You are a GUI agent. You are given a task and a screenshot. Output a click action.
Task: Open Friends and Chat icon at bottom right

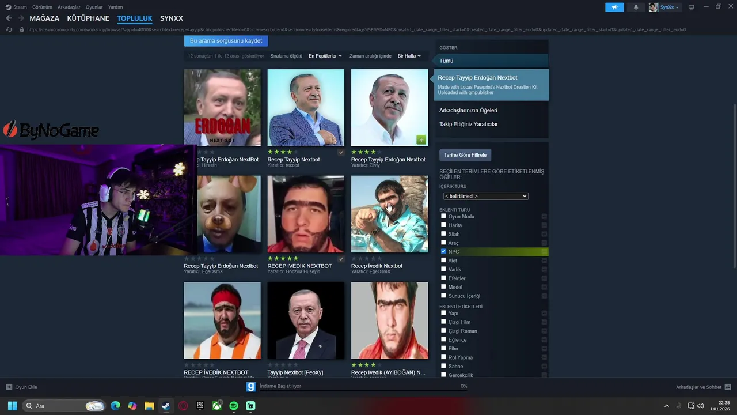pyautogui.click(x=728, y=387)
